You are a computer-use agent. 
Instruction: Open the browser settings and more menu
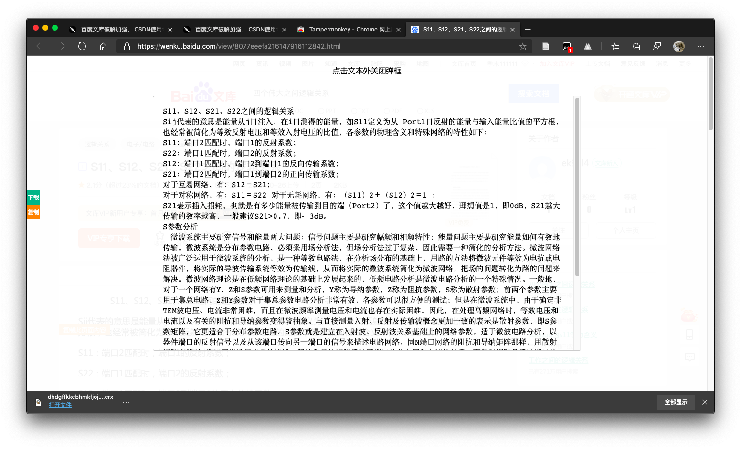[701, 46]
